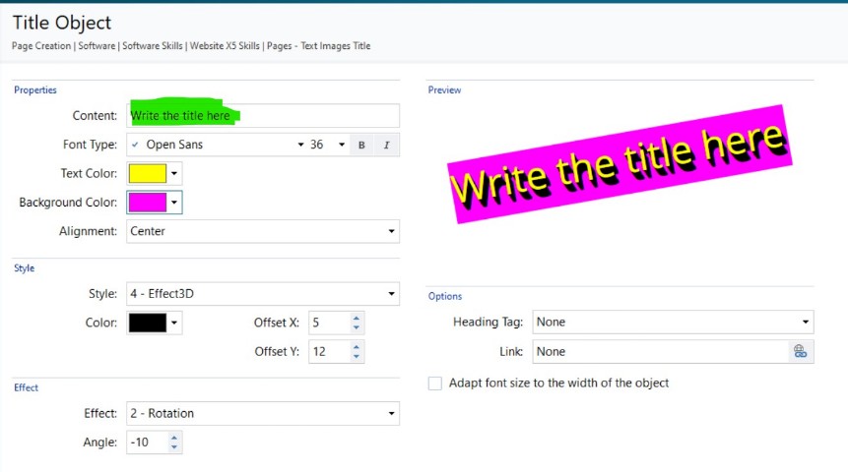Click the Website X5 Skills breadcrumb text
The width and height of the screenshot is (848, 472).
coord(225,46)
